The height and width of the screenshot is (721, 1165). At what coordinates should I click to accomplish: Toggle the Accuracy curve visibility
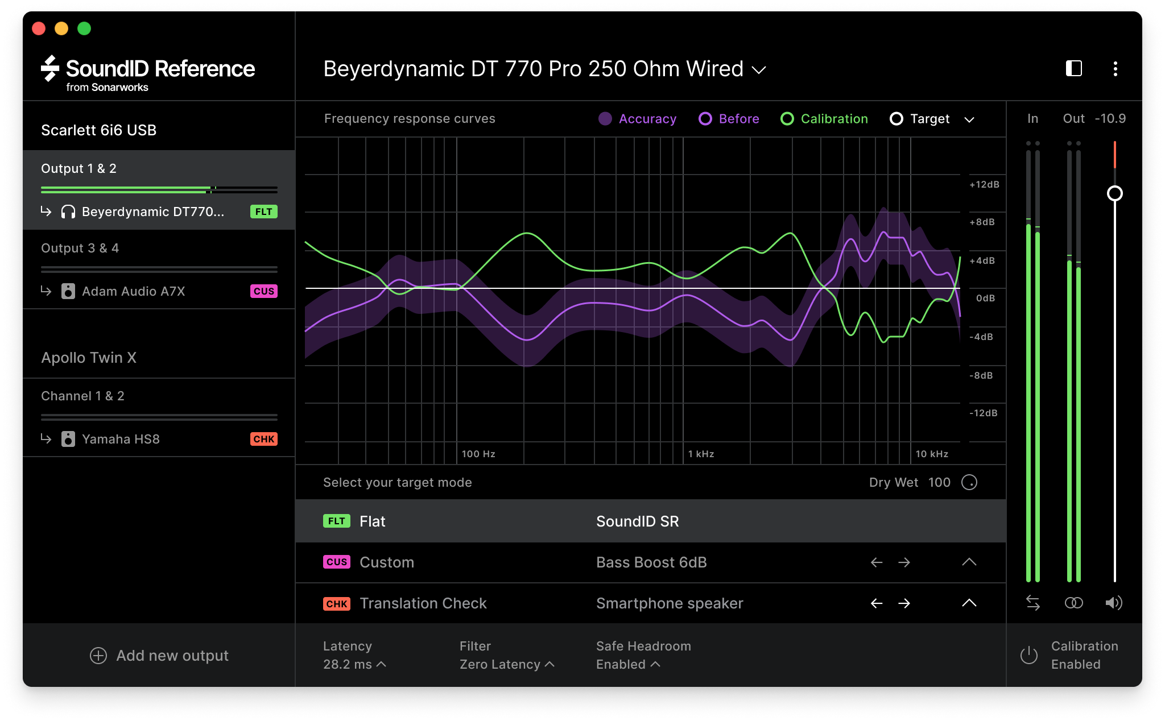(605, 119)
